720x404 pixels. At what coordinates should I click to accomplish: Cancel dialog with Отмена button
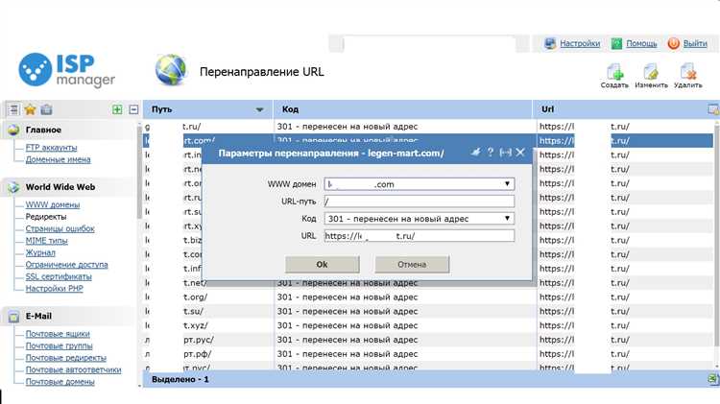(x=412, y=265)
